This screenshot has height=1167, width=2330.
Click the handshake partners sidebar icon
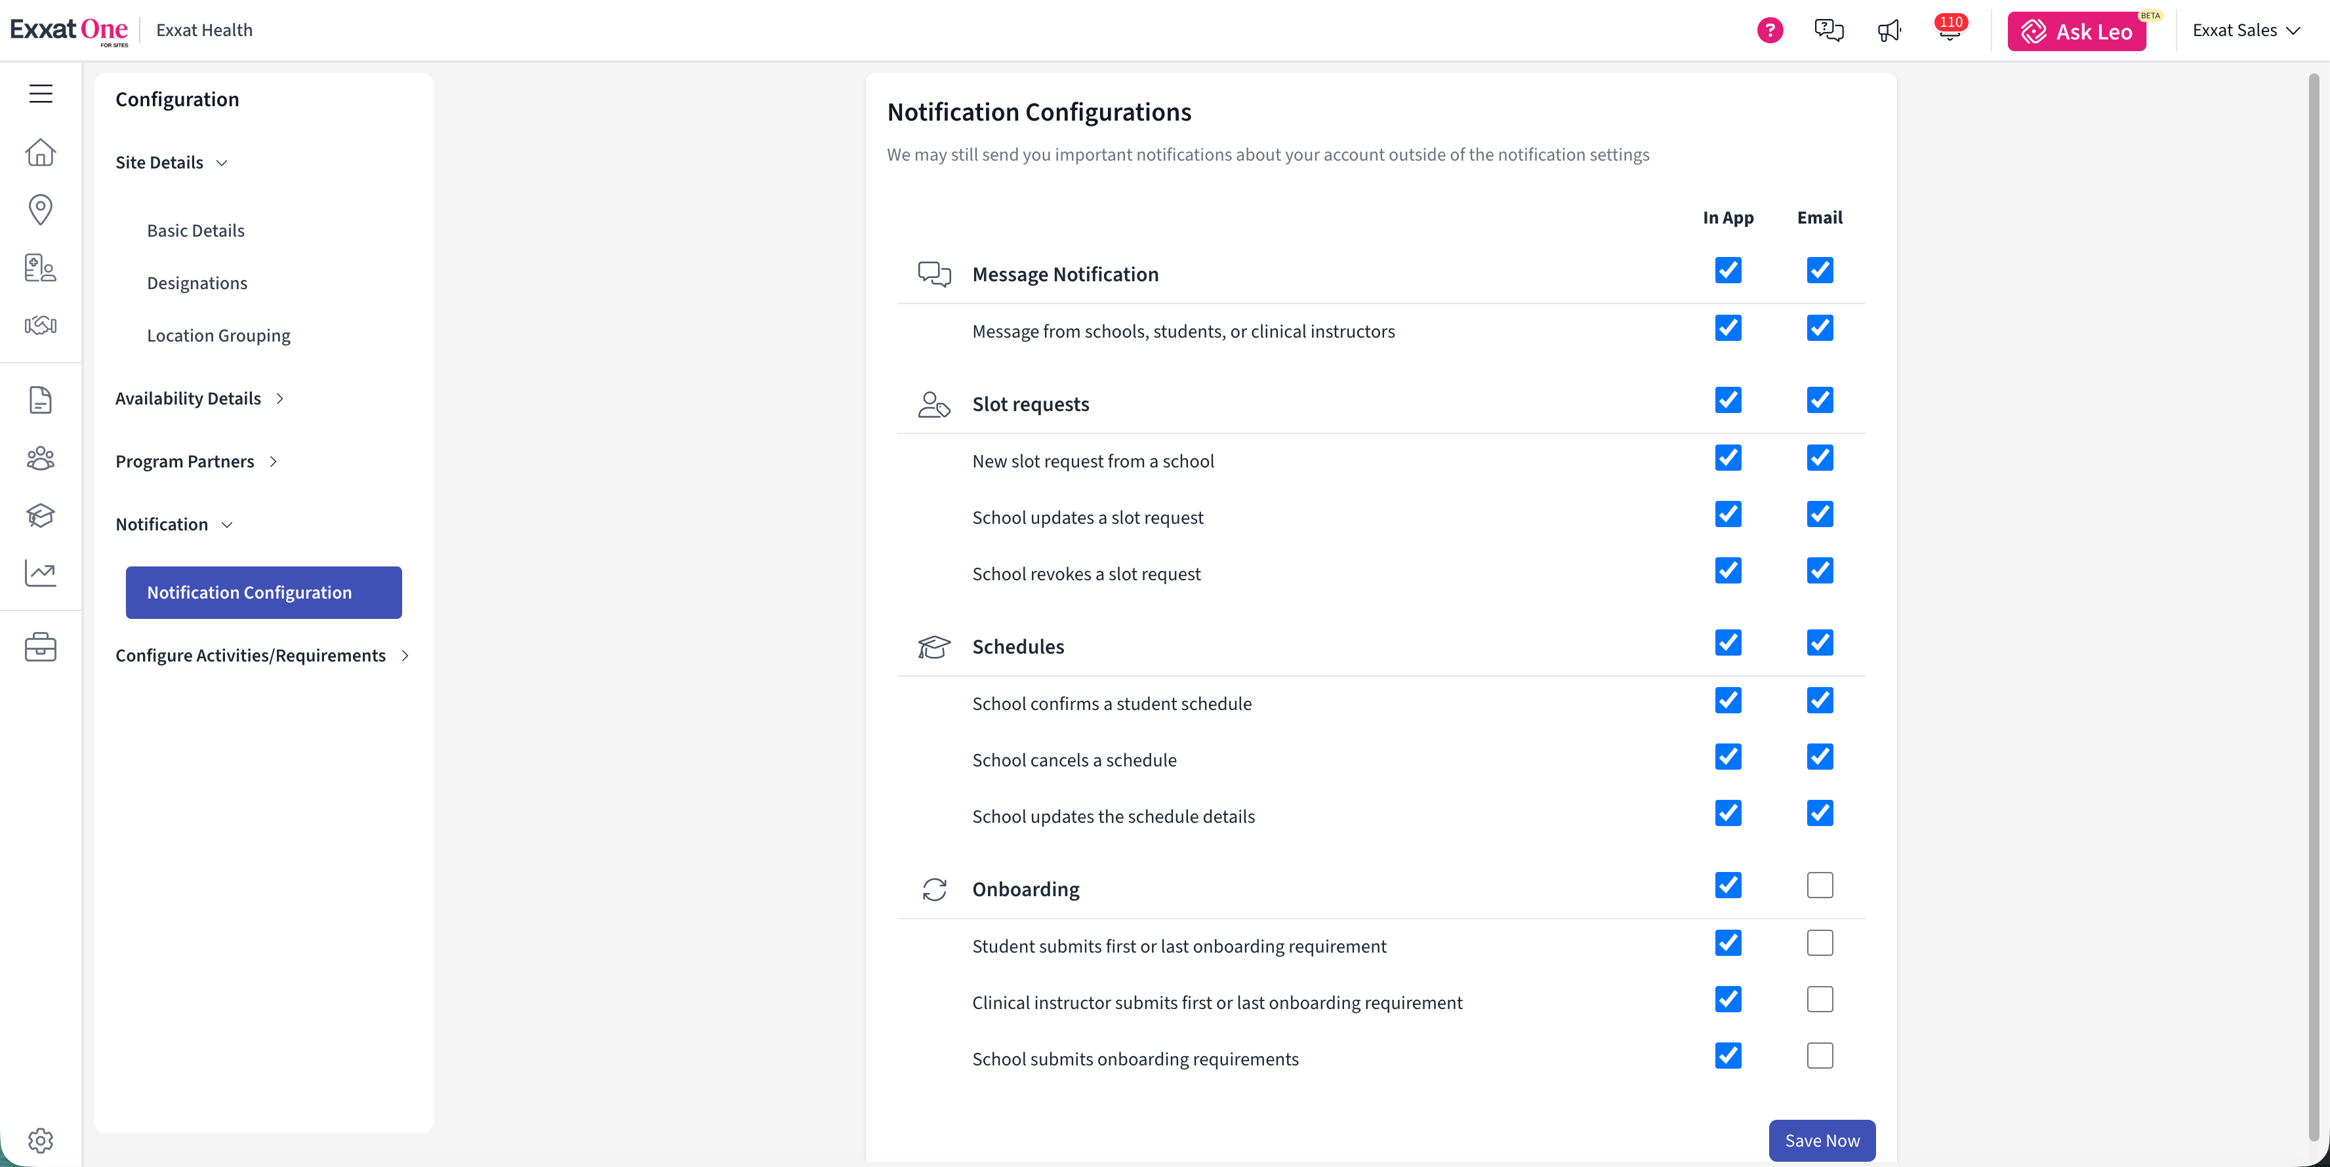[x=41, y=325]
